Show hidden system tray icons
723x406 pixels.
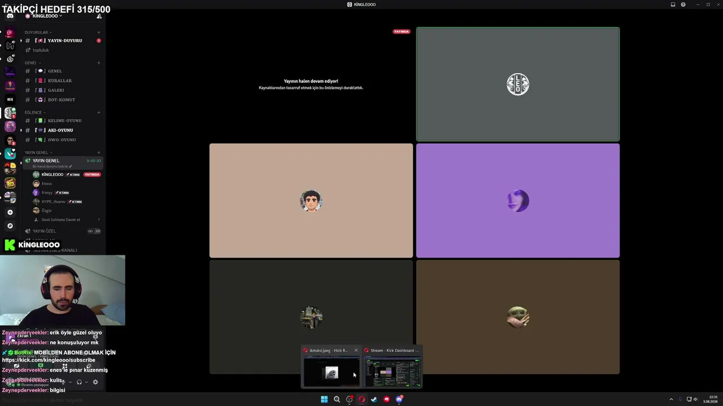pyautogui.click(x=672, y=399)
